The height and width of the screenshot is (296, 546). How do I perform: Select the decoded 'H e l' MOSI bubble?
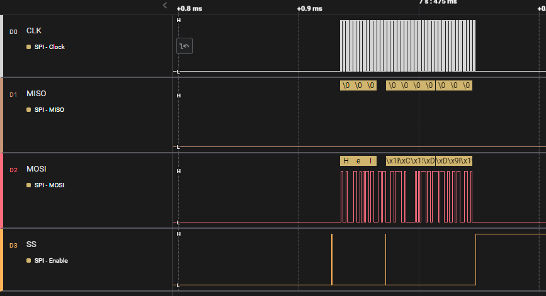coord(358,161)
